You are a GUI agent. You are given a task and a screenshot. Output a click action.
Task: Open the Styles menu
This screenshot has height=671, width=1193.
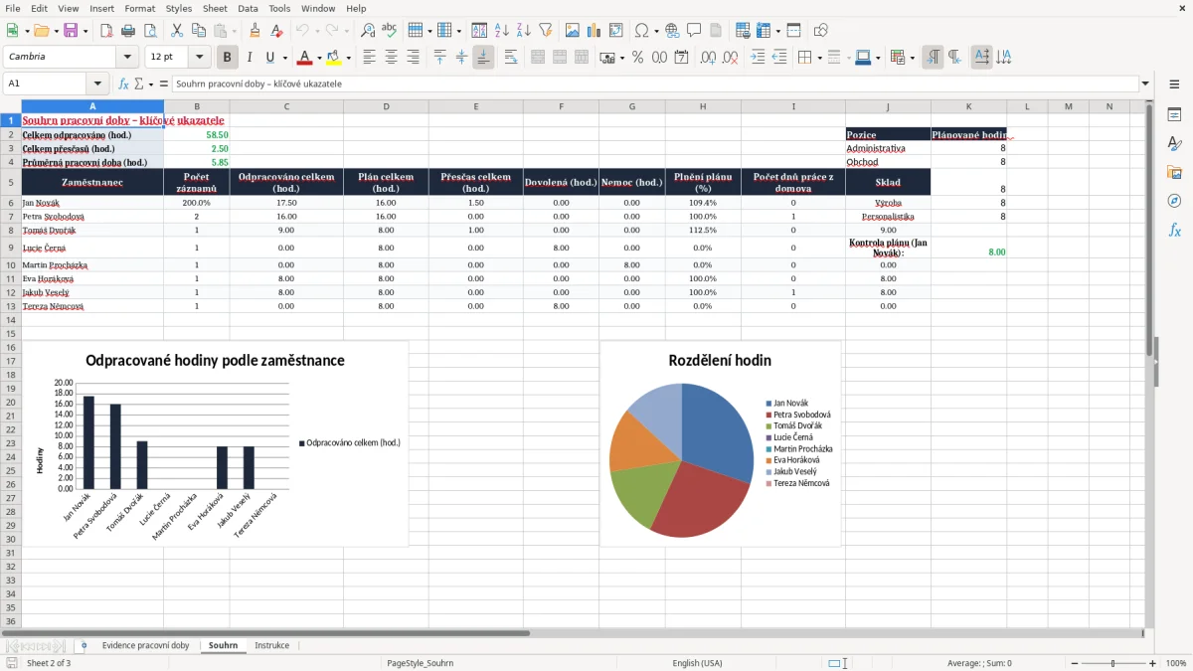pos(179,8)
